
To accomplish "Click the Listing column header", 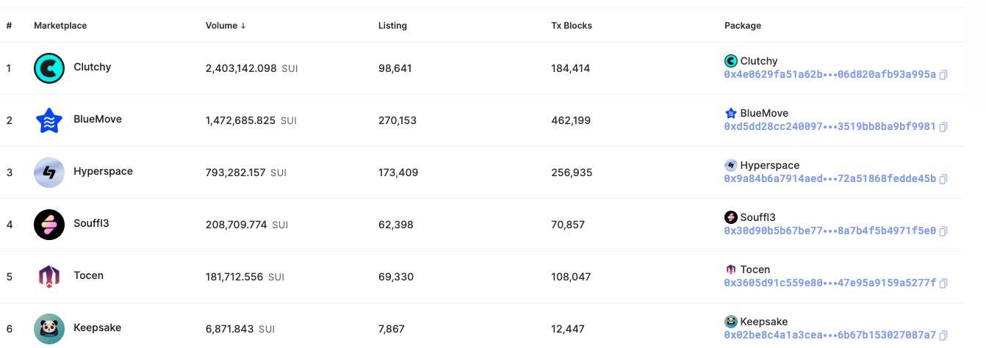I will click(x=392, y=26).
